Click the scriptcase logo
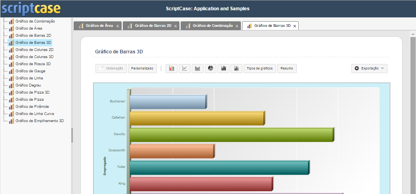The width and height of the screenshot is (416, 194). 31,8
